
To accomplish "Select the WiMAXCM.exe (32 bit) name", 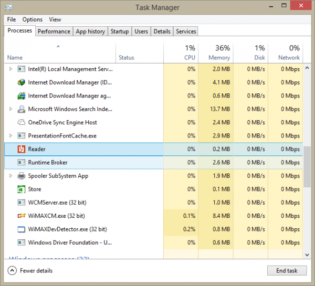I will 57,216.
